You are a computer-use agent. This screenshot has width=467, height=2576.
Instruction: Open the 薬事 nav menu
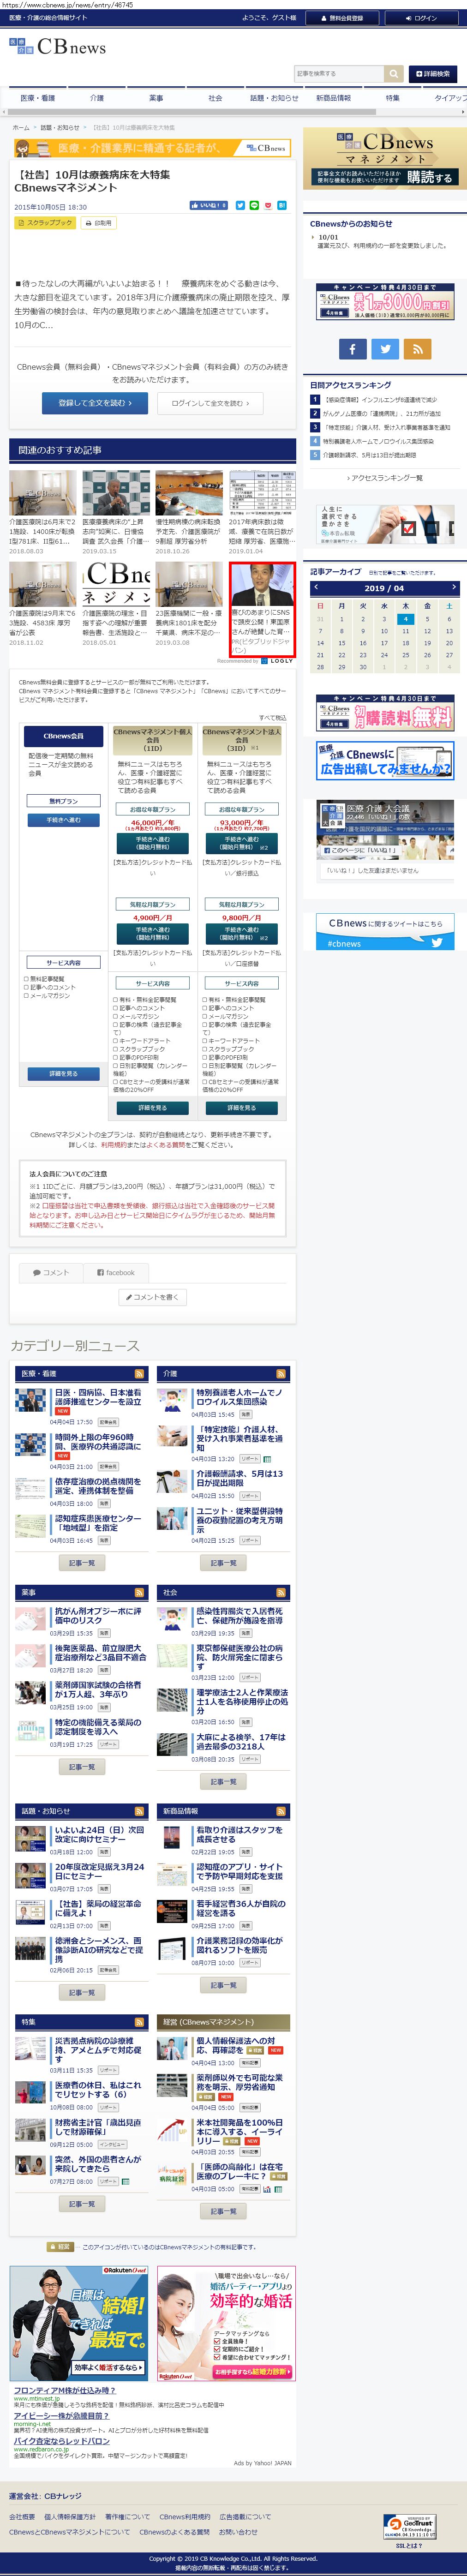156,98
